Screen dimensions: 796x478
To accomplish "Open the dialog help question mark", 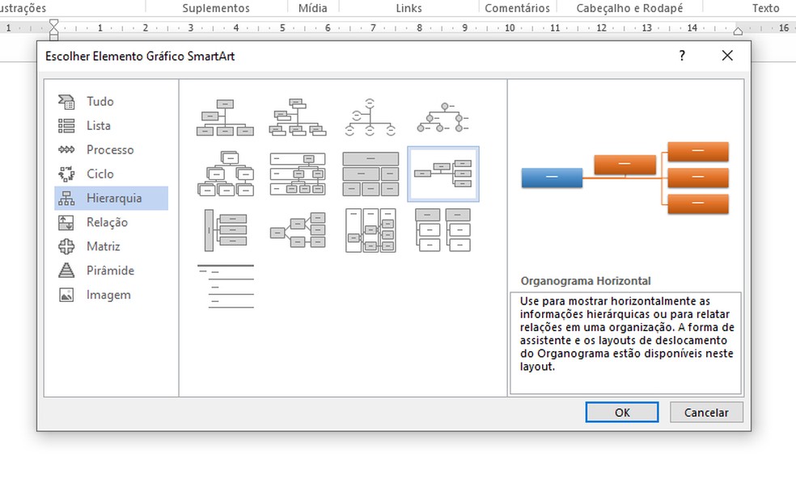I will pos(681,56).
